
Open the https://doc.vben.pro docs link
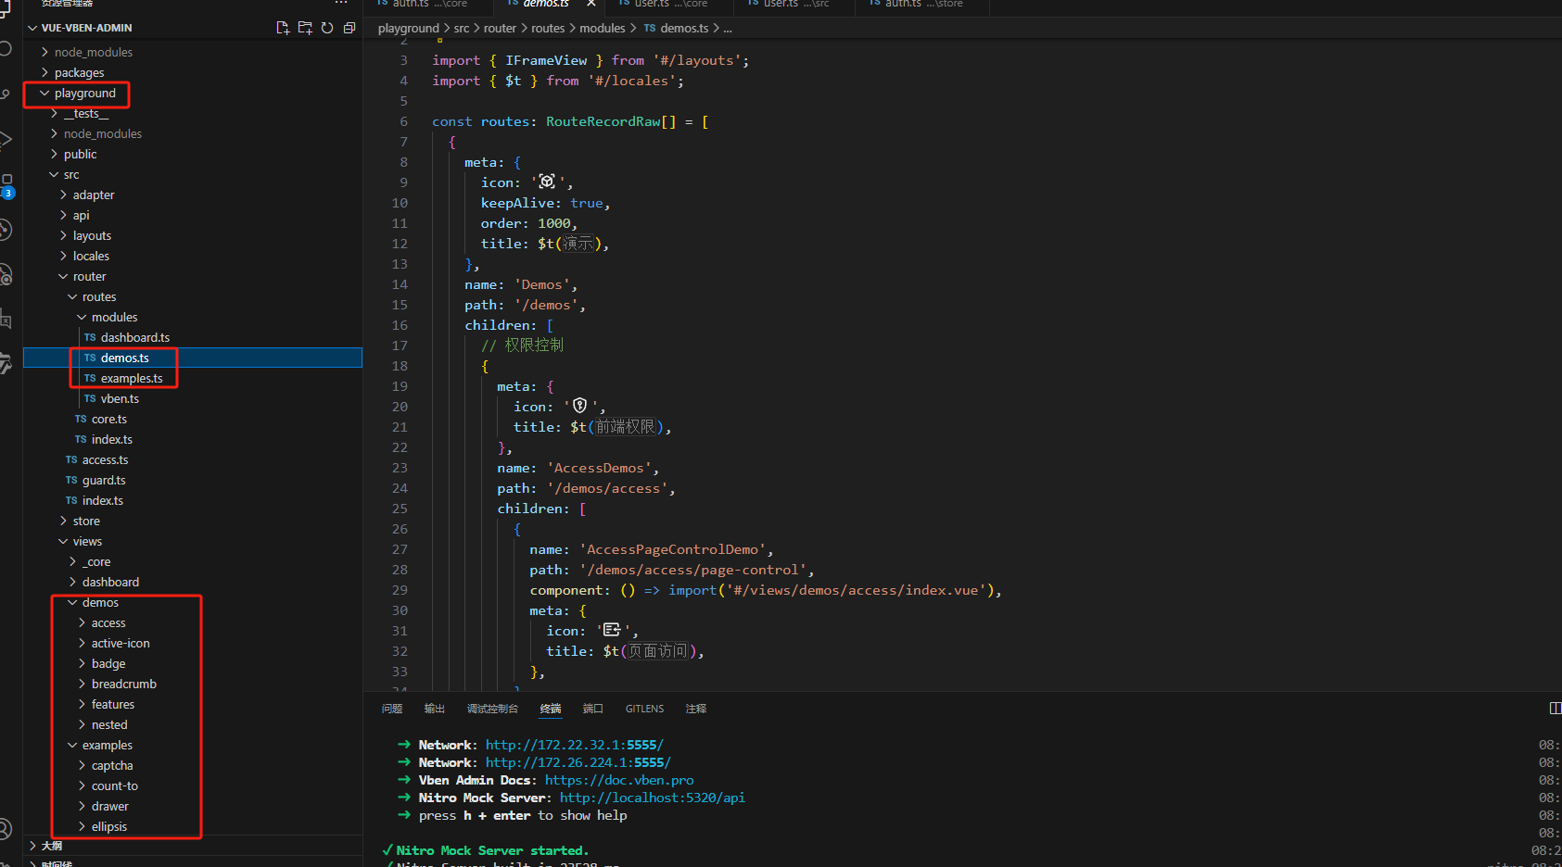[619, 780]
